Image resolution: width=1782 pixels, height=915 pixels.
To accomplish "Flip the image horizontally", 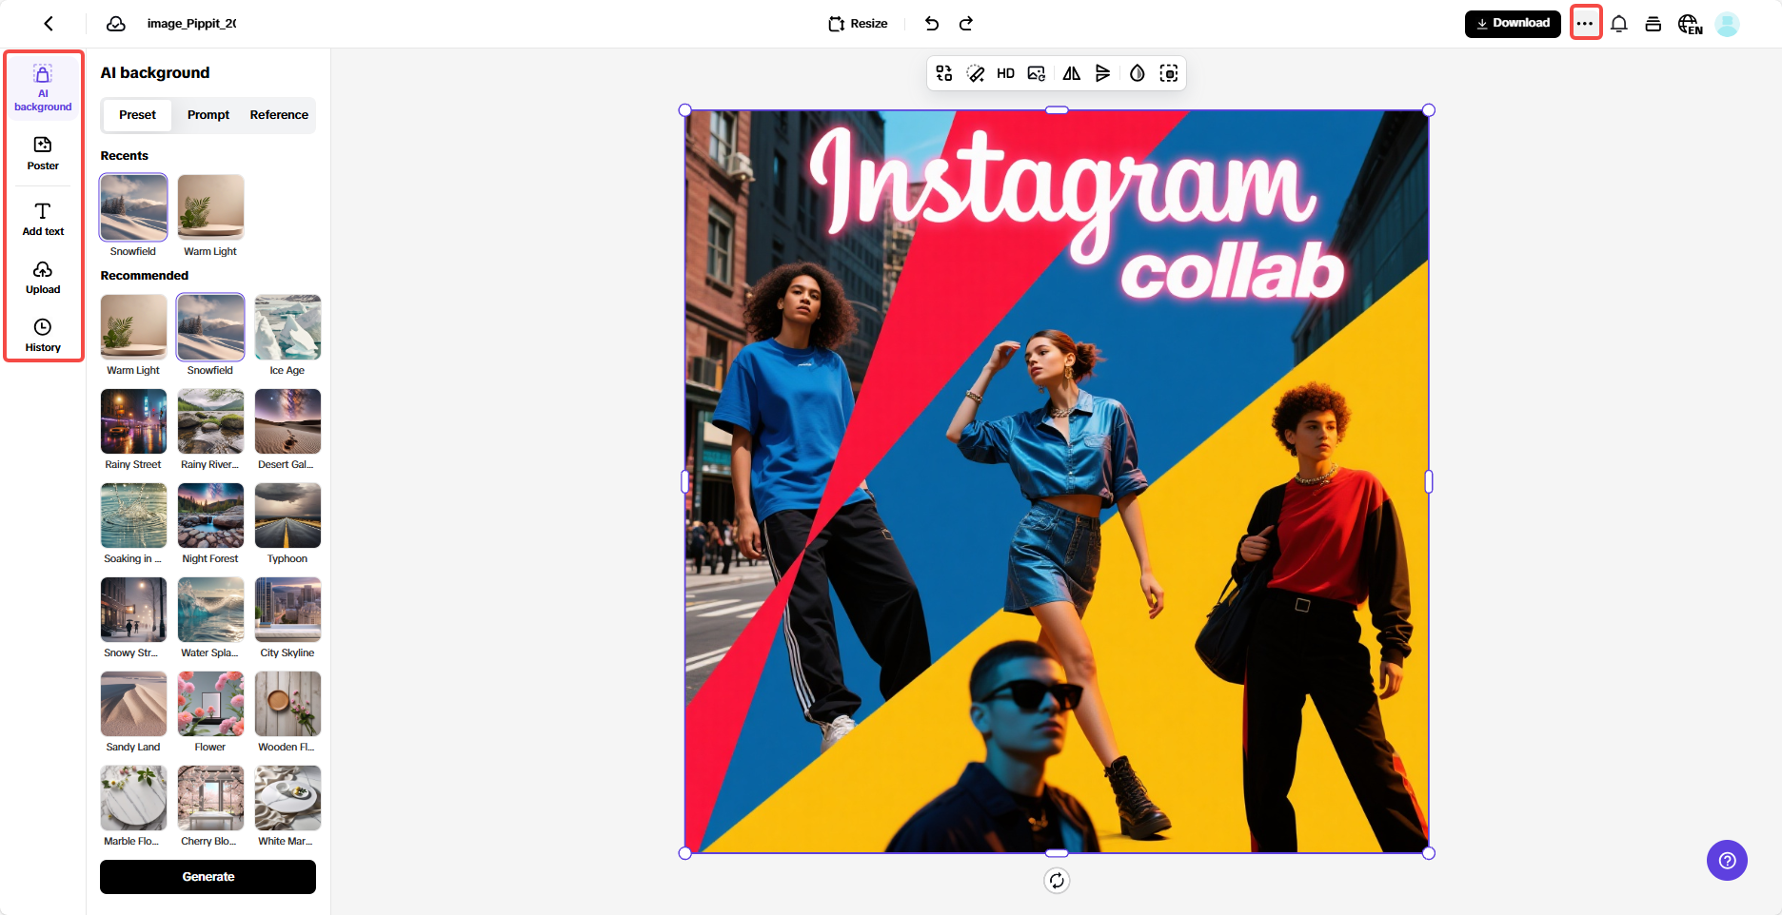I will tap(1070, 73).
